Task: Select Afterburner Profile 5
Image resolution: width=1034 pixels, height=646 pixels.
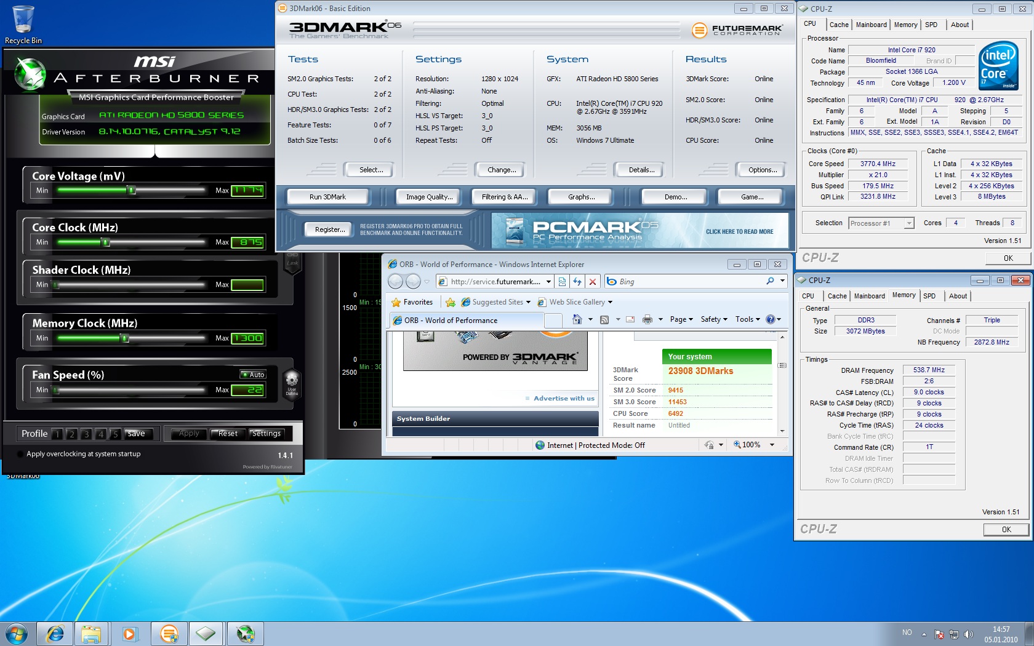Action: 115,434
